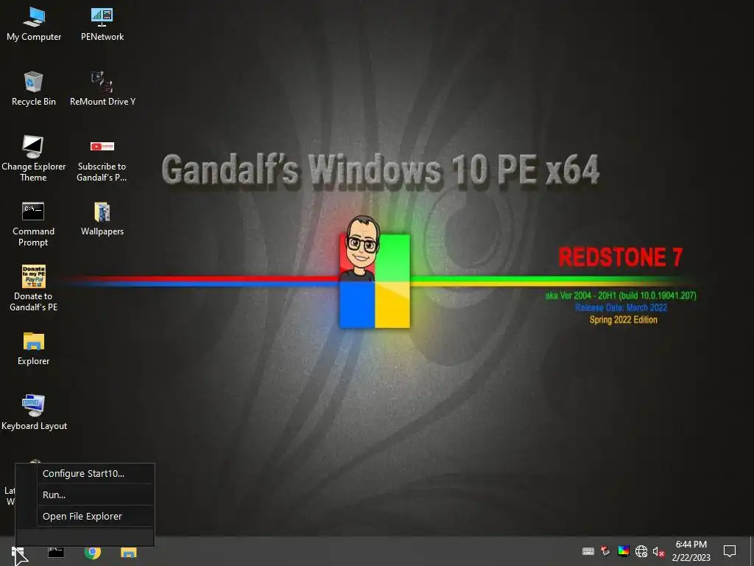
Task: Open the My Computer desktop icon
Action: pyautogui.click(x=34, y=24)
